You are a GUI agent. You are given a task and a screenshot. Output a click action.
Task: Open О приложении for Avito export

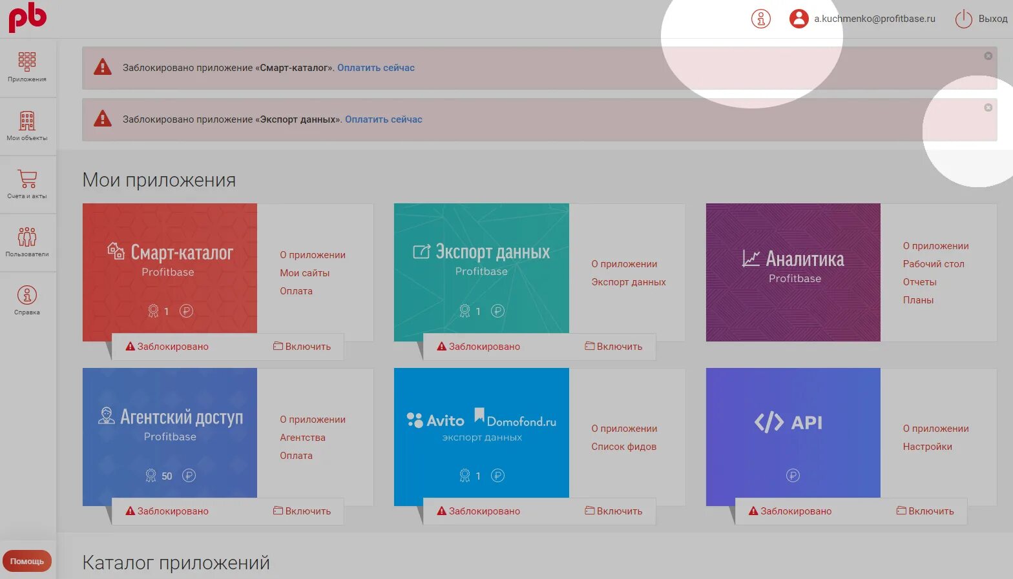click(624, 429)
